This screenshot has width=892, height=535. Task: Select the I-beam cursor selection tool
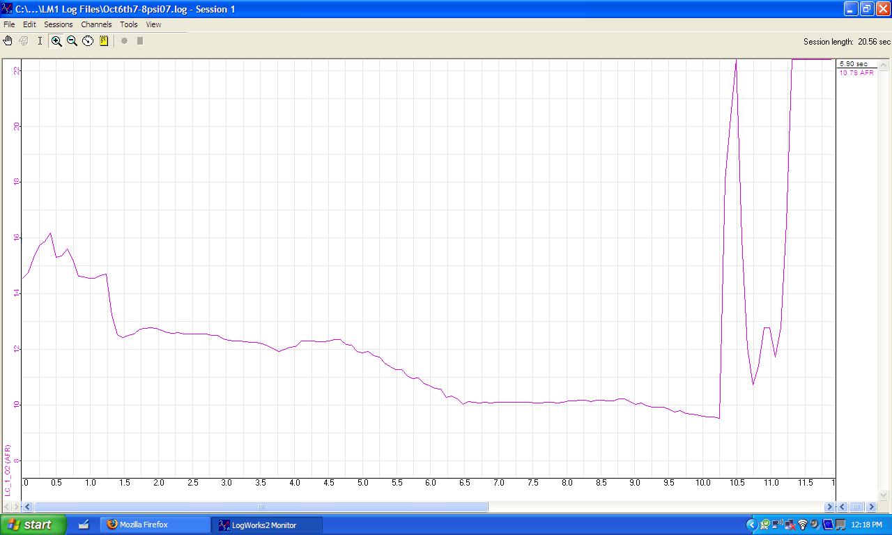(40, 41)
